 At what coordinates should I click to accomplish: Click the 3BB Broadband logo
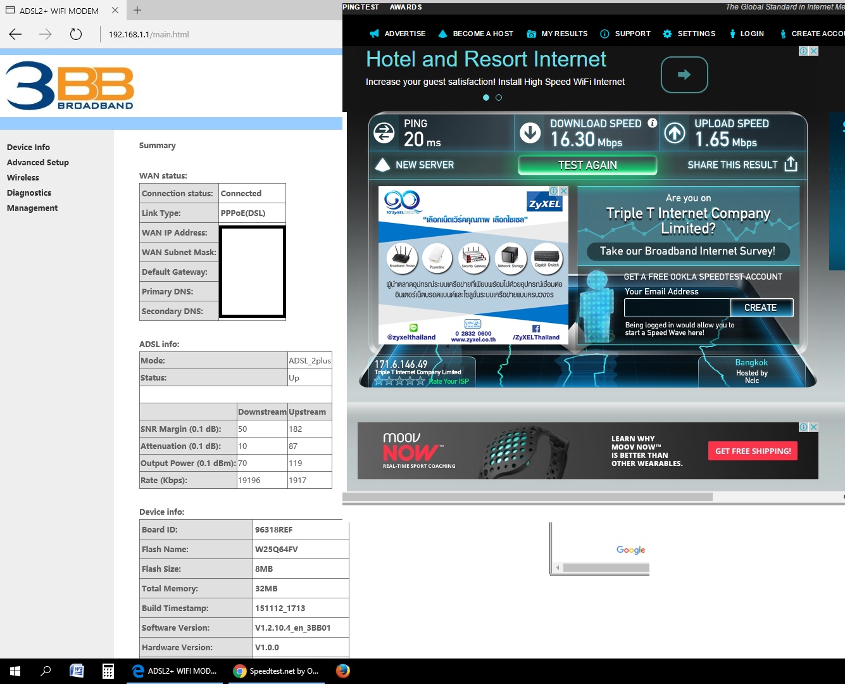click(70, 85)
